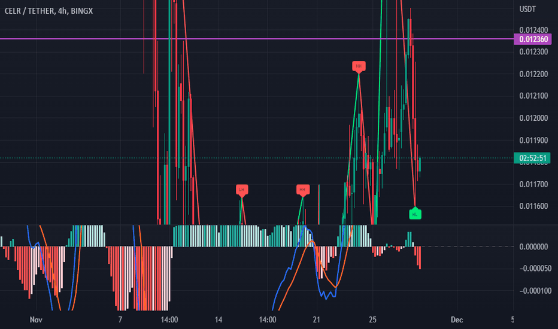Click the −0.000100 indicator scale value

535,291
